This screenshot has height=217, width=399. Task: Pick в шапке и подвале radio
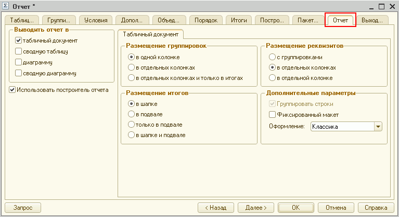(131, 135)
